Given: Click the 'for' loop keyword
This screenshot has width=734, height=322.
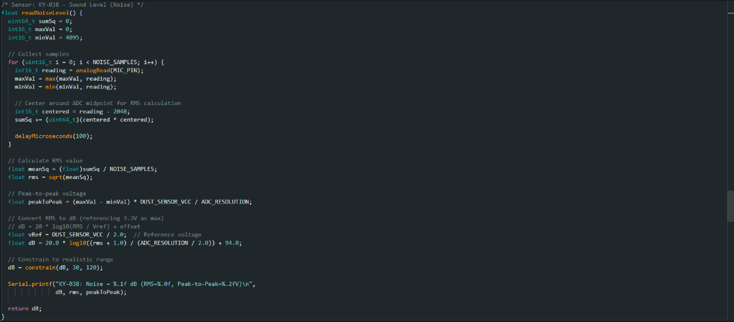Looking at the screenshot, I should coord(13,62).
